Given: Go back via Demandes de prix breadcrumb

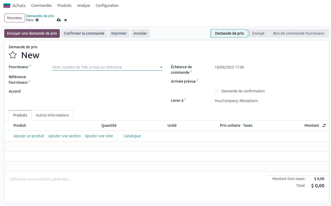Looking at the screenshot, I should pos(40,16).
